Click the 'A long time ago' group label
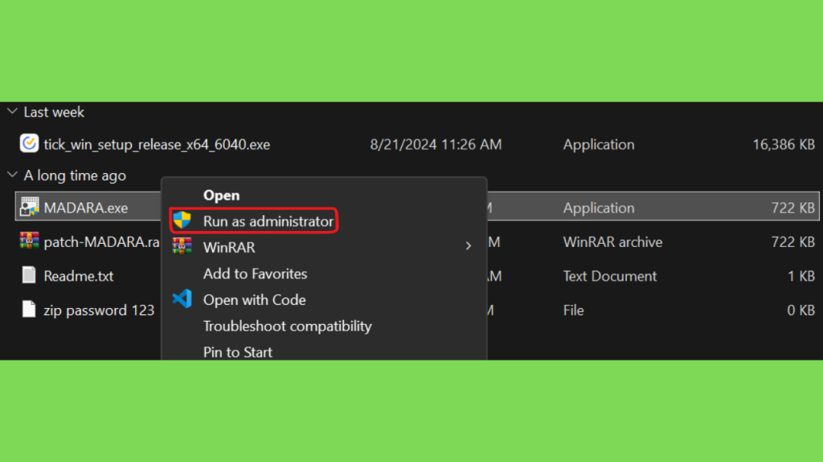Viewport: 823px width, 462px height. [75, 176]
